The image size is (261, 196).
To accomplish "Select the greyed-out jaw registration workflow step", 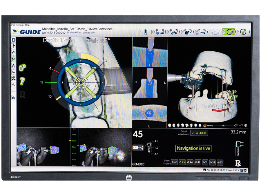I will (x=215, y=32).
